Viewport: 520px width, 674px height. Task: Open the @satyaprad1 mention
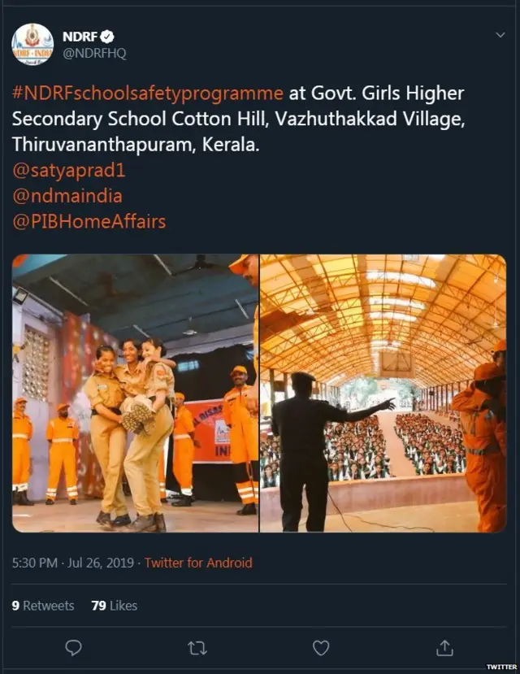pyautogui.click(x=69, y=171)
